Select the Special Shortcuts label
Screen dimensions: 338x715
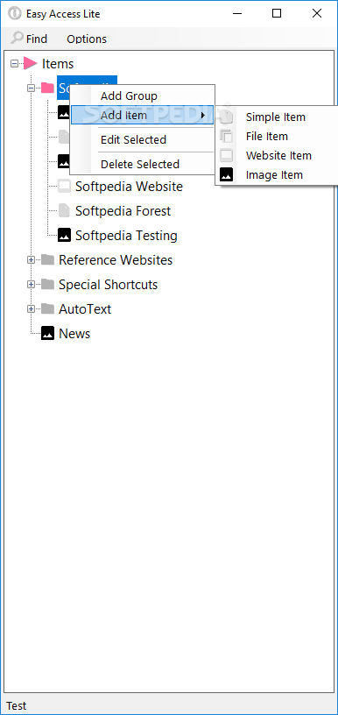pyautogui.click(x=108, y=285)
